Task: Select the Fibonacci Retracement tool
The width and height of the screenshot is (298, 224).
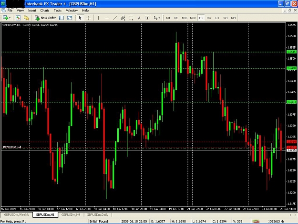Action: pyautogui.click(x=131, y=18)
